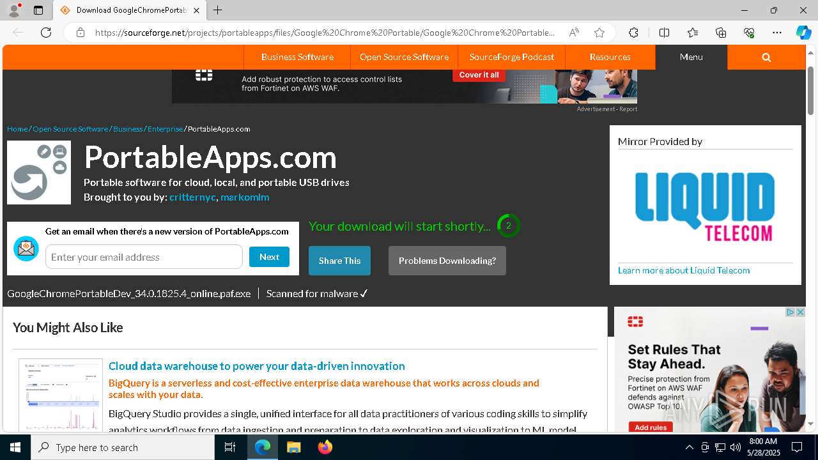The height and width of the screenshot is (460, 818).
Task: Open the Collections icon
Action: [721, 33]
